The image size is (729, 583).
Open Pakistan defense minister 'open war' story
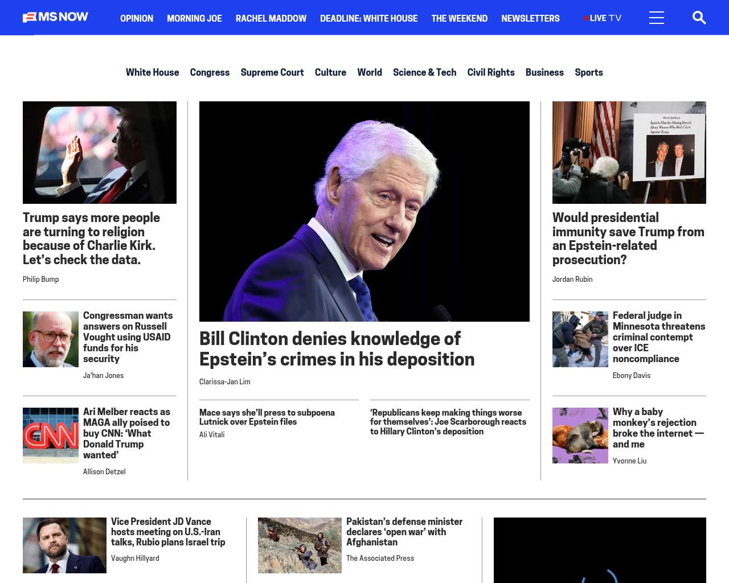[404, 531]
